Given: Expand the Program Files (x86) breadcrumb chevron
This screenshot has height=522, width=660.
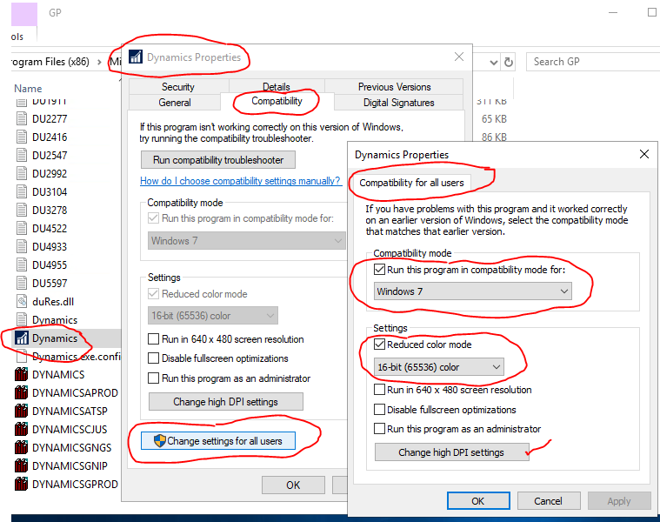Looking at the screenshot, I should (x=99, y=63).
